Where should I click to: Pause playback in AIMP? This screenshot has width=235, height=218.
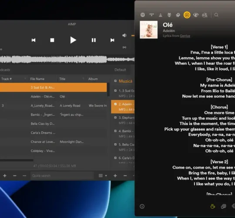pyautogui.click(x=94, y=40)
